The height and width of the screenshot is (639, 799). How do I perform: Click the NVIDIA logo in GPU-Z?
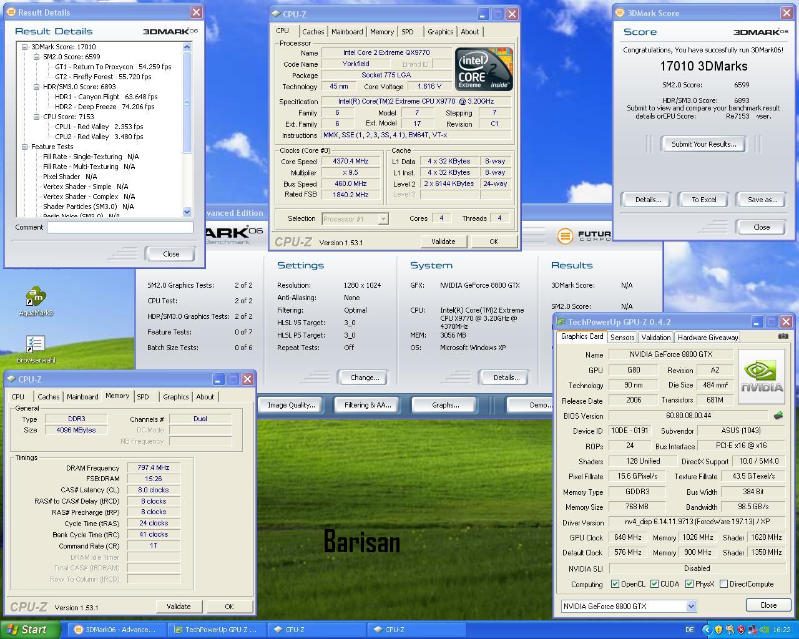tap(762, 377)
